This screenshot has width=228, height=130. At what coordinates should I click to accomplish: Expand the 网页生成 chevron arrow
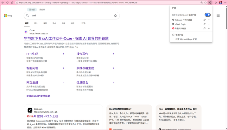(x=63, y=82)
